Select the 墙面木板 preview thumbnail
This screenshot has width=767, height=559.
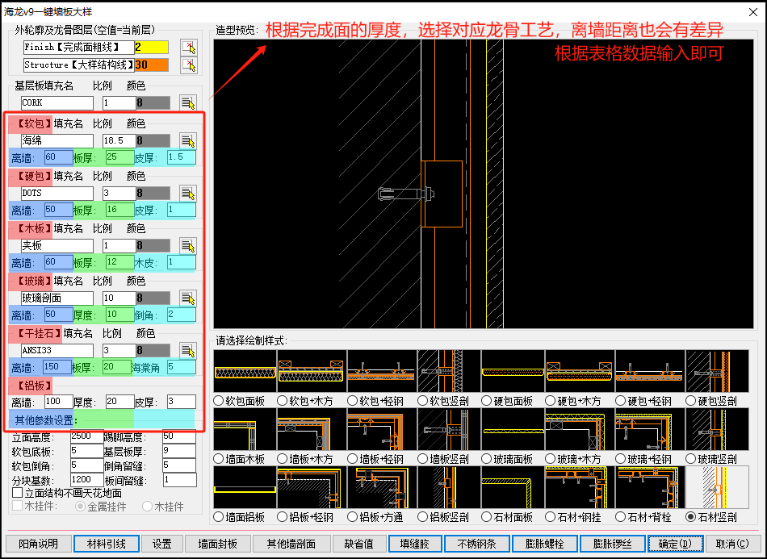[245, 429]
